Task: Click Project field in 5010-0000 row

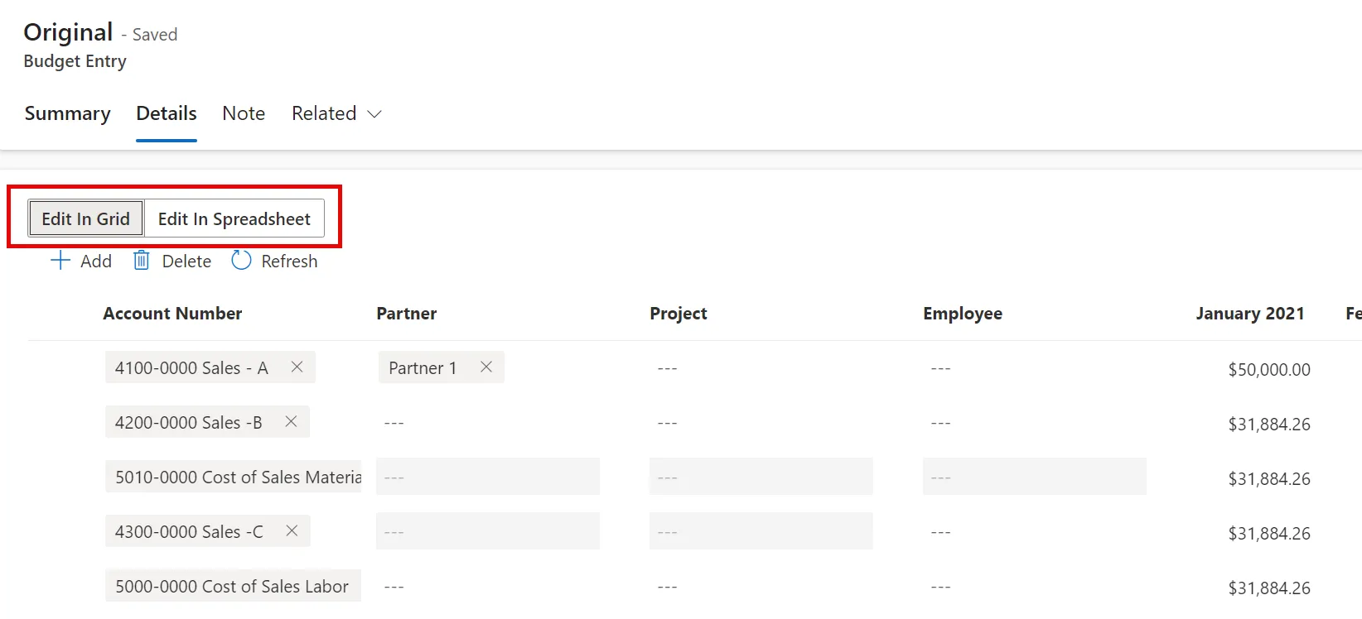Action: click(761, 477)
